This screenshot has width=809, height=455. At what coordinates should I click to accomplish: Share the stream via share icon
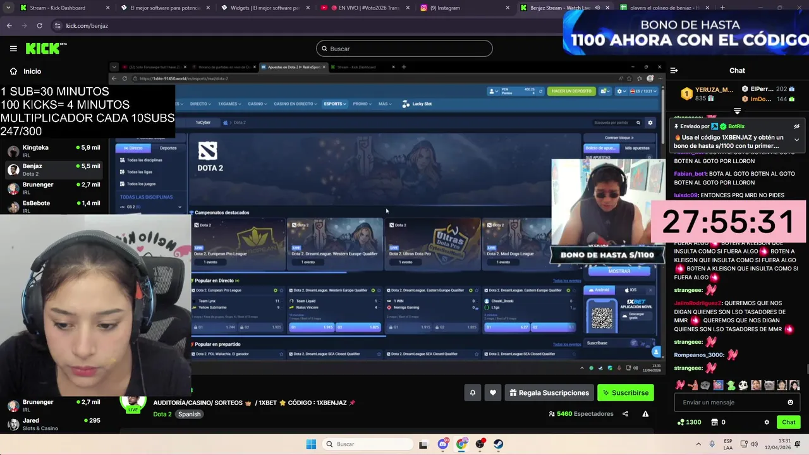click(625, 414)
